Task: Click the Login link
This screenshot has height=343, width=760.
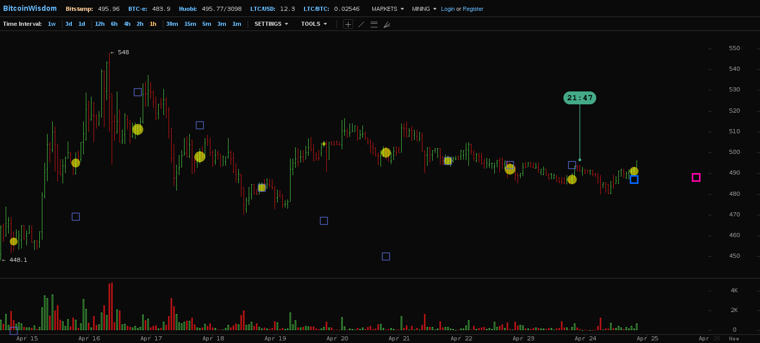Action: (448, 9)
